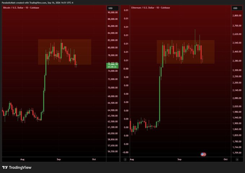Click the 66,500.00 price level
Screen dimensions: 245x173
pos(113,103)
